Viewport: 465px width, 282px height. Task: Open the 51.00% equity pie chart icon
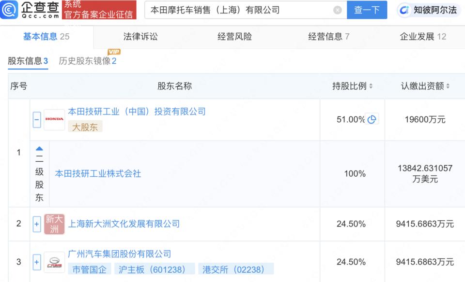click(372, 119)
